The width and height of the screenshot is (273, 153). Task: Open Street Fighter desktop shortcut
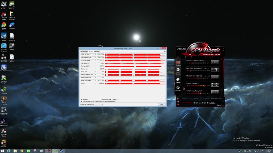pos(4,143)
